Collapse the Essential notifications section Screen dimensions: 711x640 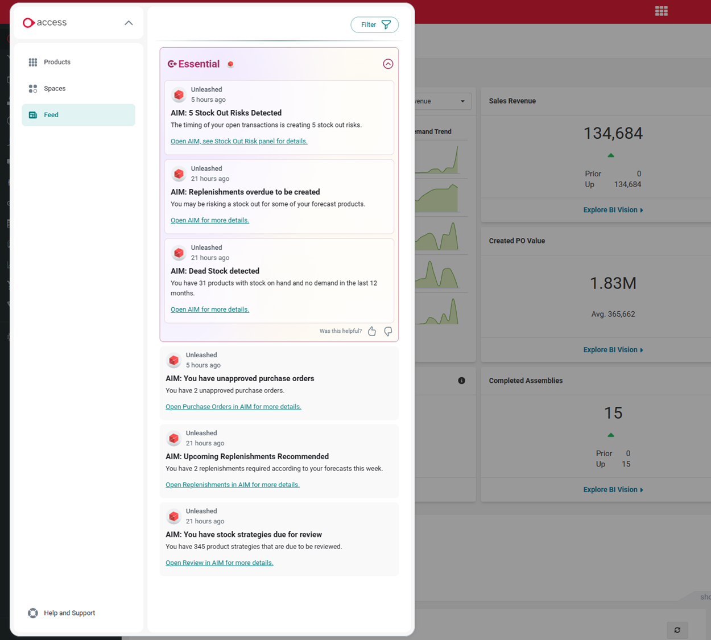[x=388, y=64]
